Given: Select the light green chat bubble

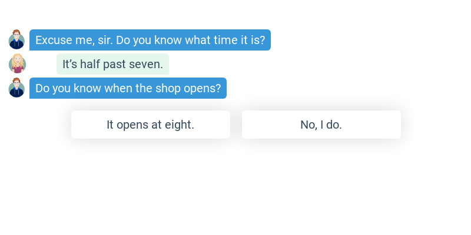Looking at the screenshot, I should [112, 64].
